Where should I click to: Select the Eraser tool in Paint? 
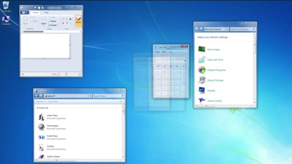coord(63,23)
